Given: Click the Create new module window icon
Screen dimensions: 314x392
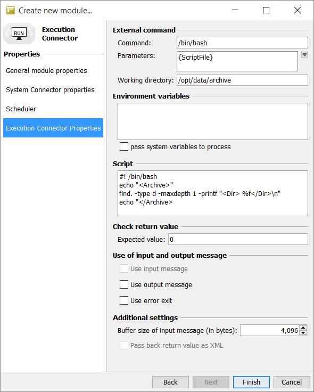Looking at the screenshot, I should point(11,11).
